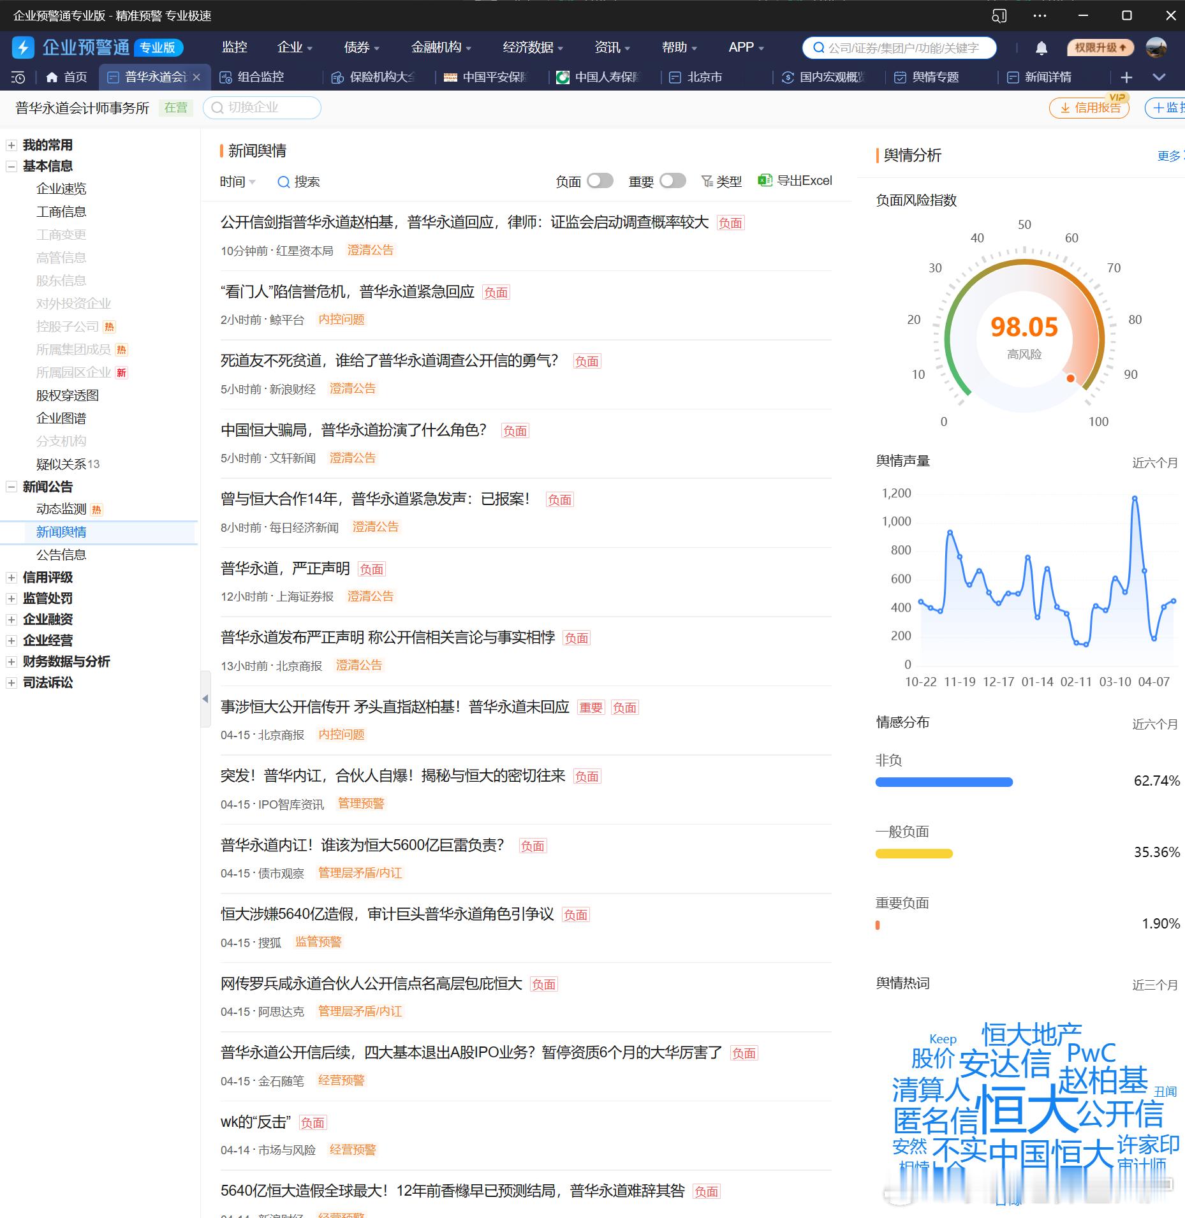Open the 金融机构 menu
This screenshot has width=1185, height=1218.
point(441,47)
